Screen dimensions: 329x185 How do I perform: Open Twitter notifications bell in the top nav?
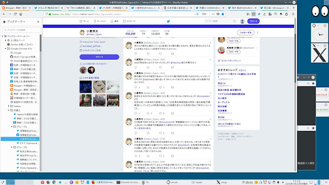115,21
